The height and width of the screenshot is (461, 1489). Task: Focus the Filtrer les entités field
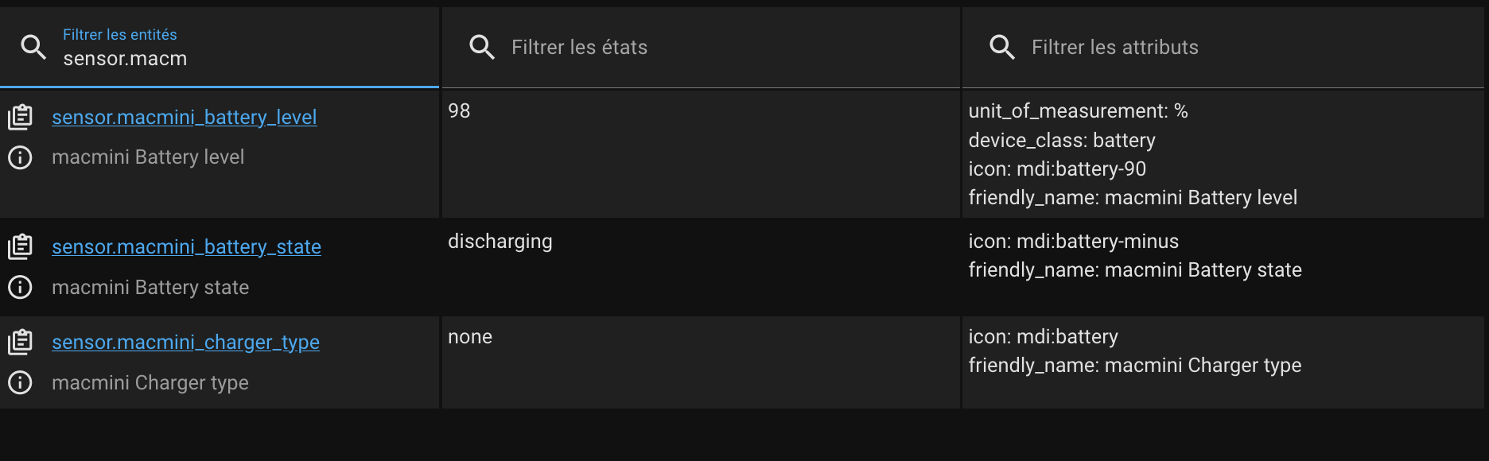coord(220,48)
